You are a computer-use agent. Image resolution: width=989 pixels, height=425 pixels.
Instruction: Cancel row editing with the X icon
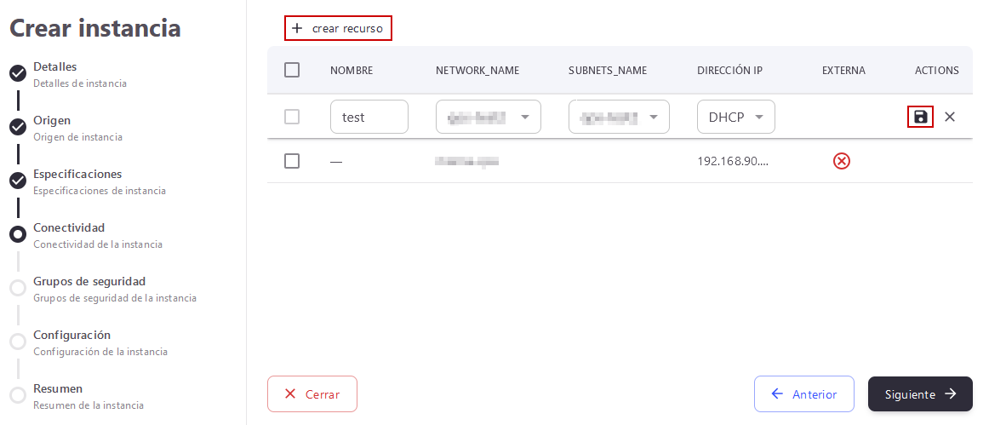950,117
